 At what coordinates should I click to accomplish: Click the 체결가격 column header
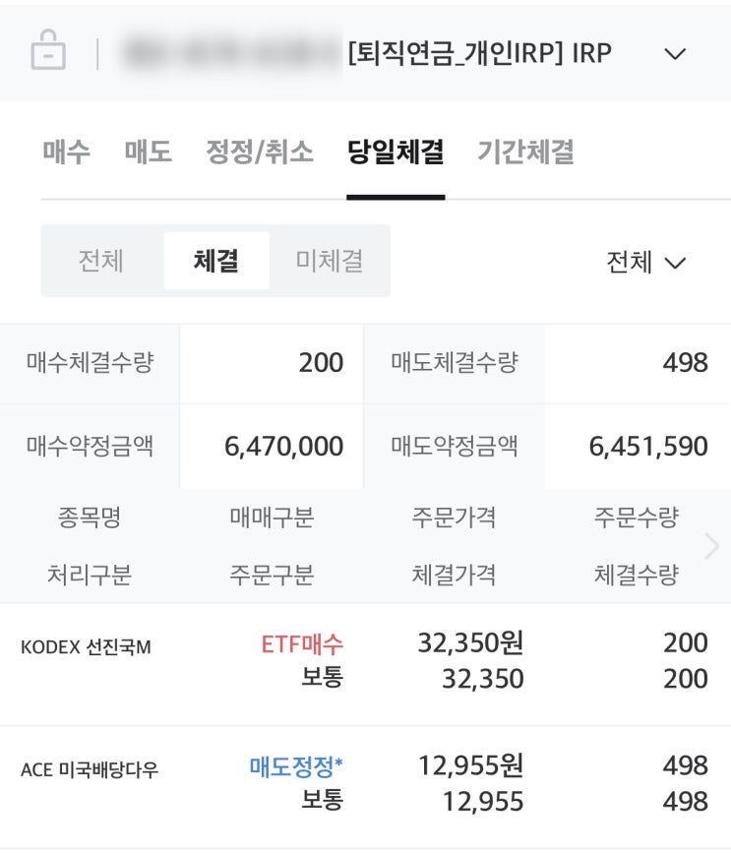point(454,575)
